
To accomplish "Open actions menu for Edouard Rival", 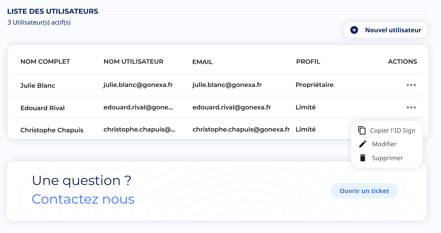I will (411, 107).
